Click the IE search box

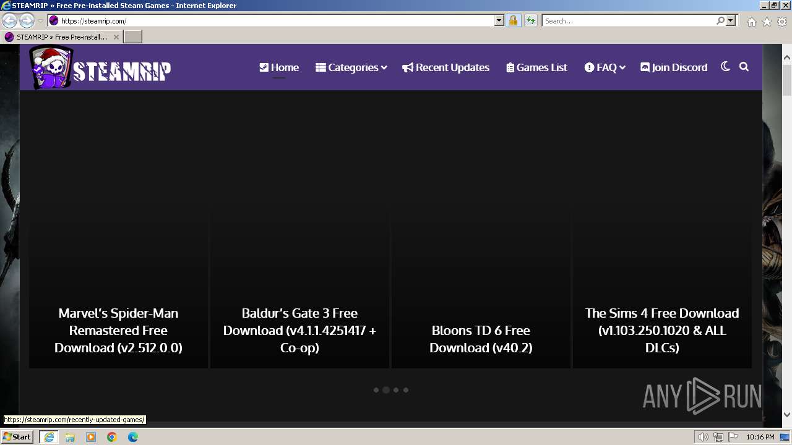[x=629, y=20]
